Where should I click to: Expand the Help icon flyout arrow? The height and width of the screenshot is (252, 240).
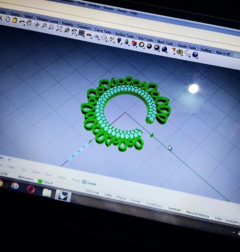tap(197, 58)
